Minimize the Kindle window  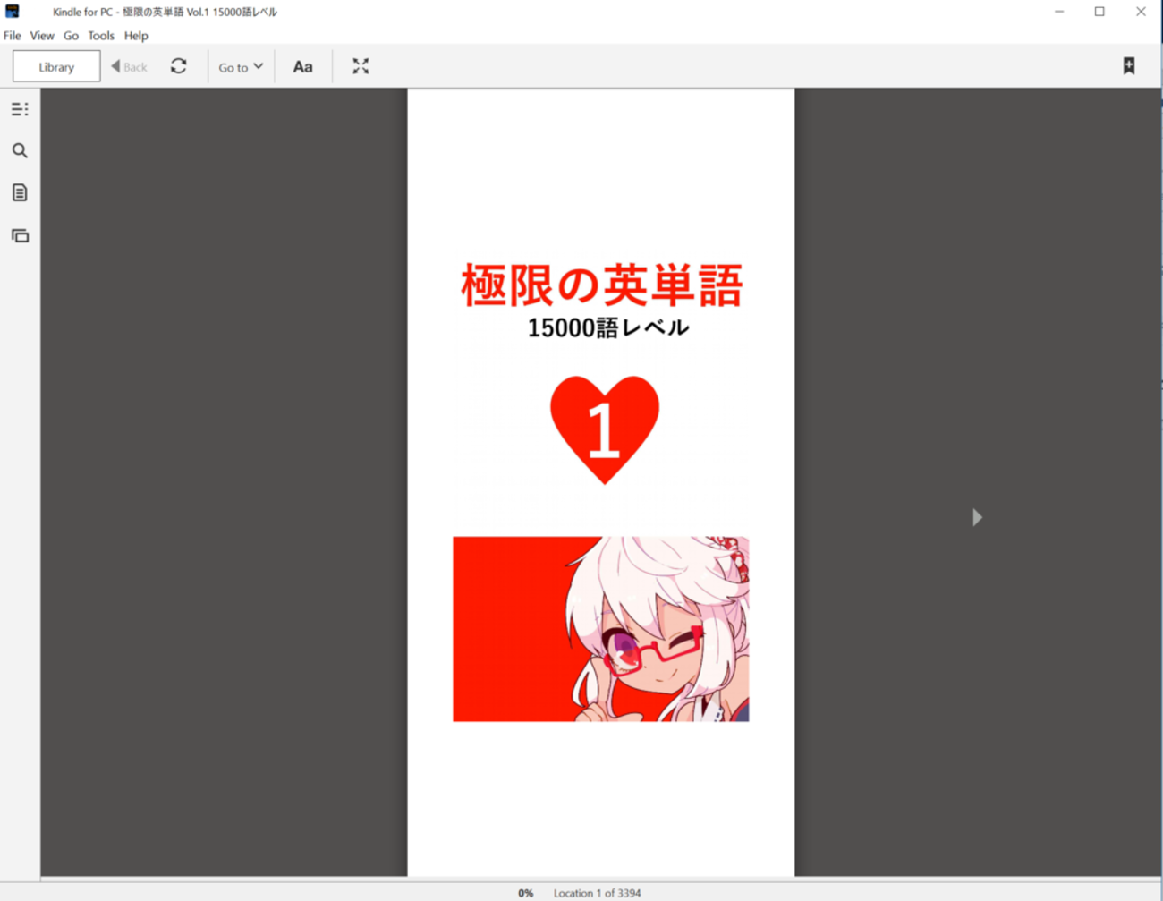(1059, 12)
